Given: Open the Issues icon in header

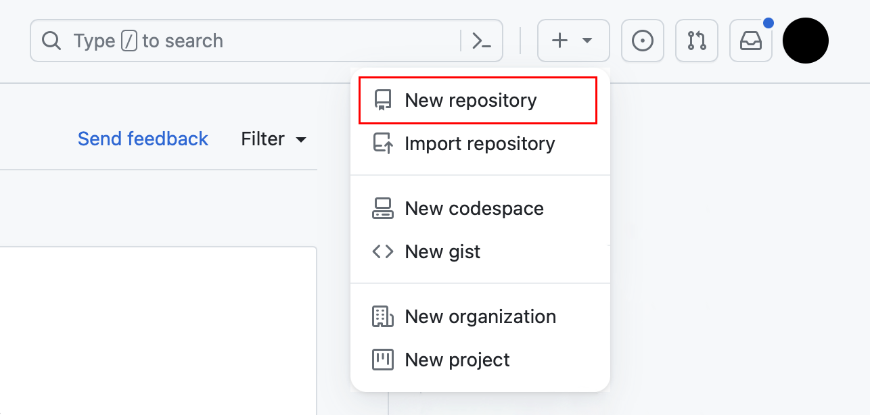Looking at the screenshot, I should (643, 41).
